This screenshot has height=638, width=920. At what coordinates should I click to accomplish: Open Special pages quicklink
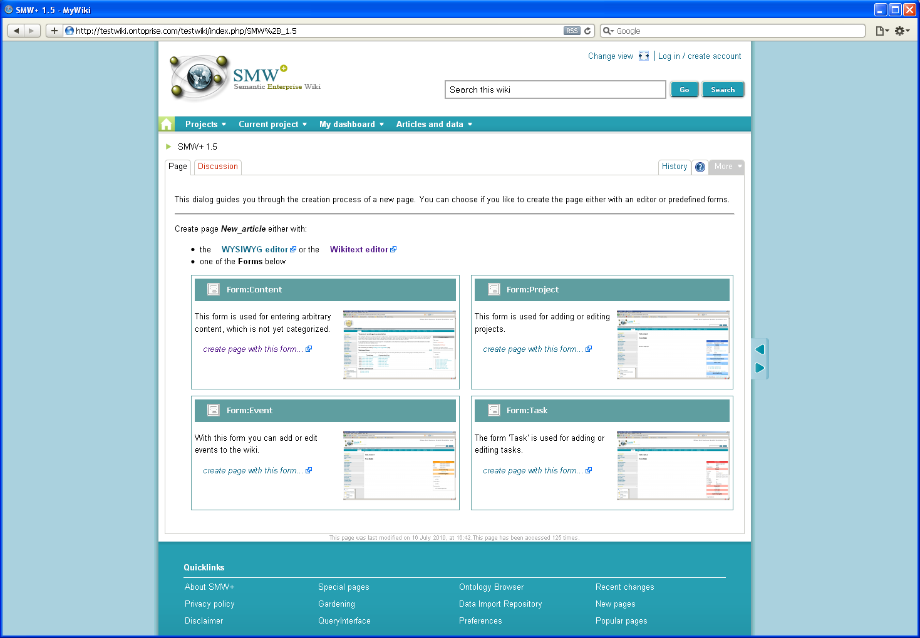(343, 587)
